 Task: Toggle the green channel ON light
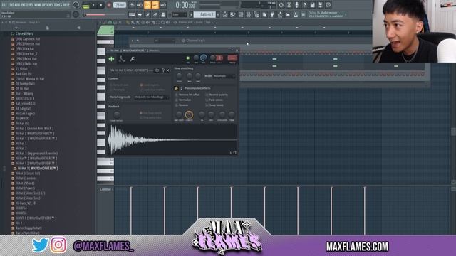click(188, 58)
